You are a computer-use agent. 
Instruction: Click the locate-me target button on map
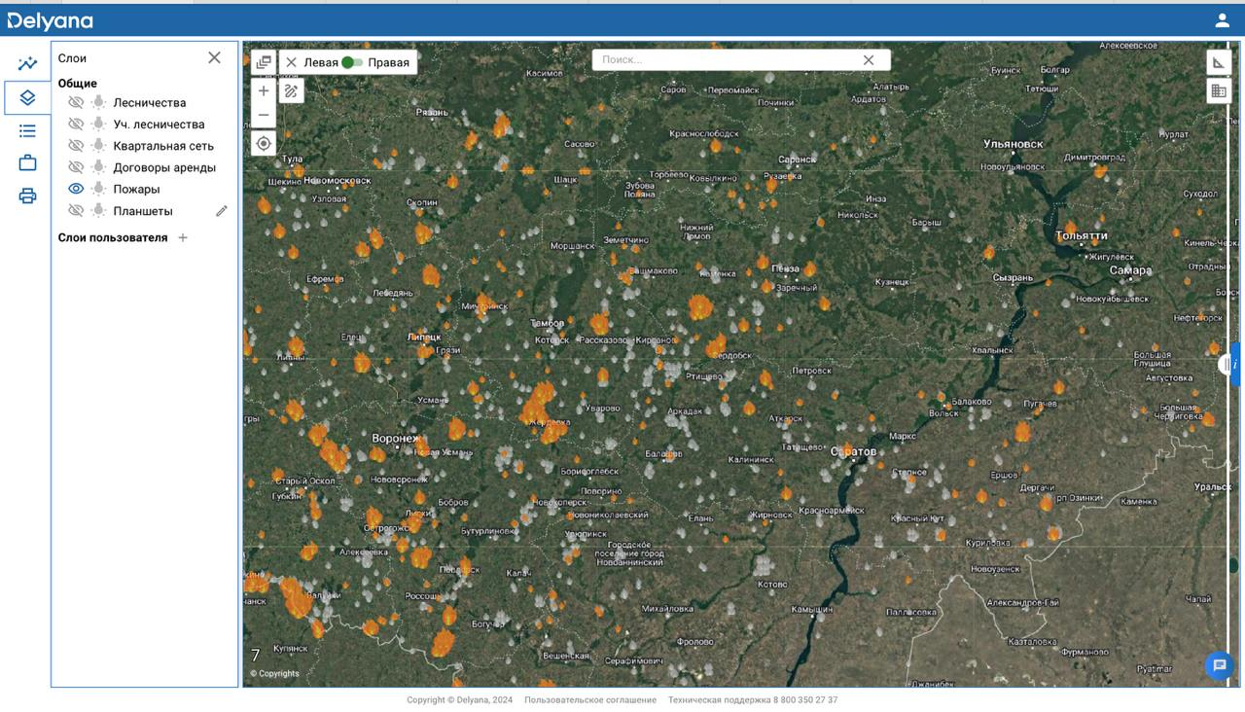tap(264, 144)
